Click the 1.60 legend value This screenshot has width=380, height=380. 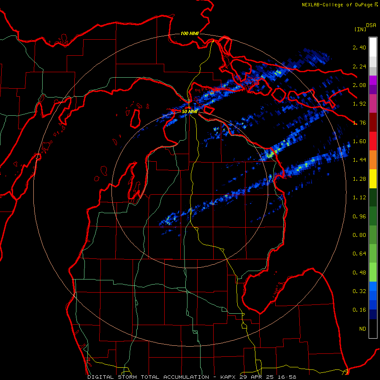tap(359, 141)
